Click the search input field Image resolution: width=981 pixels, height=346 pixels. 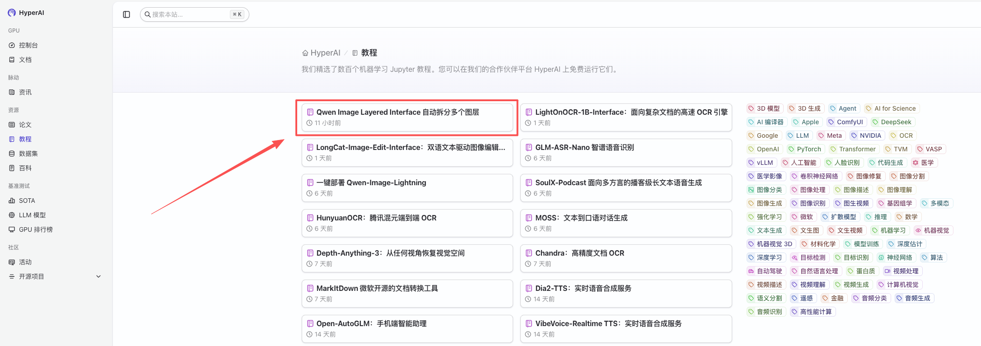194,14
